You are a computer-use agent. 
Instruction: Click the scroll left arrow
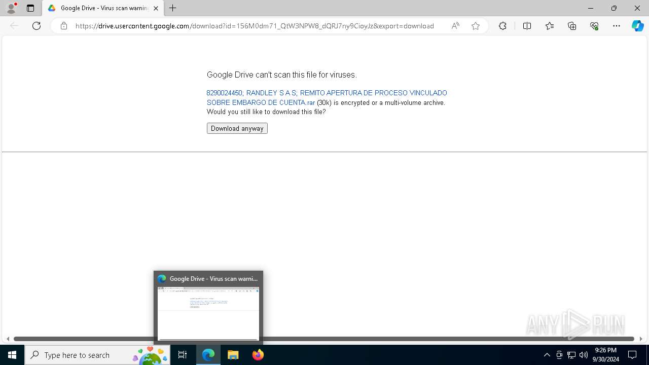[x=8, y=339]
